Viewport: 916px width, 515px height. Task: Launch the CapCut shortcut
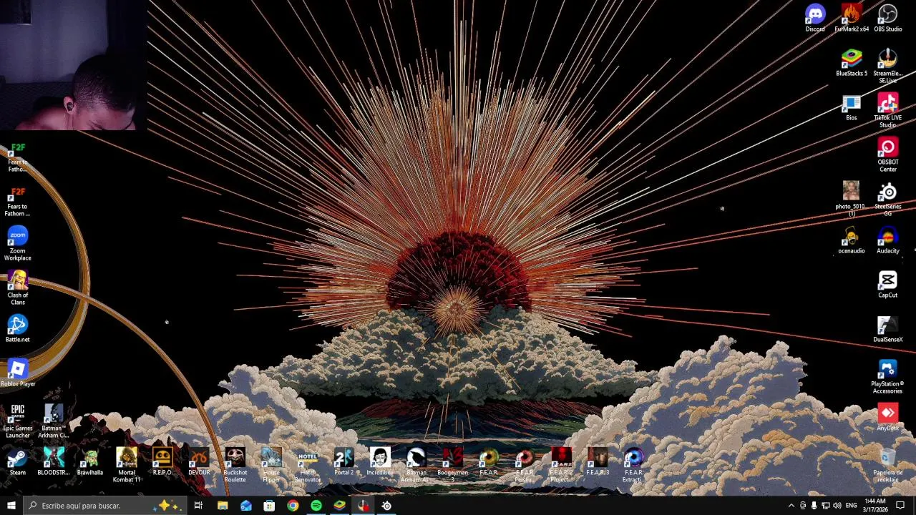(x=887, y=285)
